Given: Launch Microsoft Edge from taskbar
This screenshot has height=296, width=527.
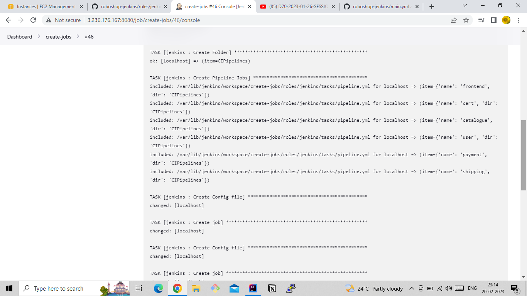Looking at the screenshot, I should pos(159,288).
